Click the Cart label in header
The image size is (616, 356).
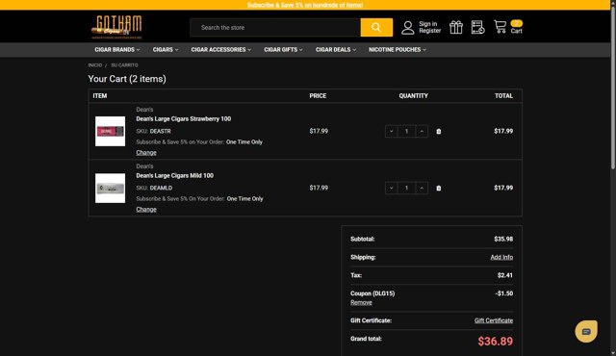517,31
